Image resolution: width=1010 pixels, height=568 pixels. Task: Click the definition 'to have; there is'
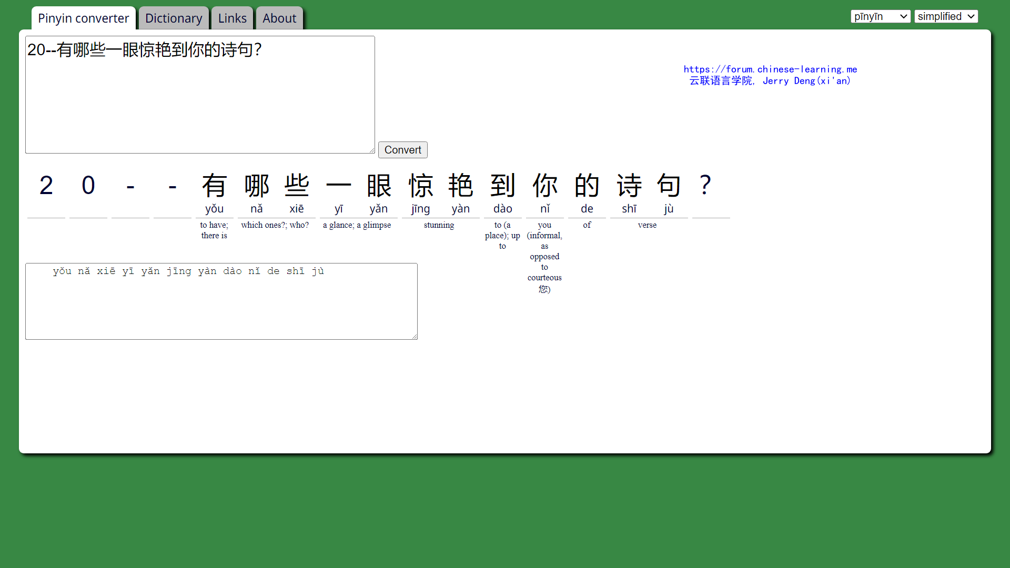click(214, 230)
